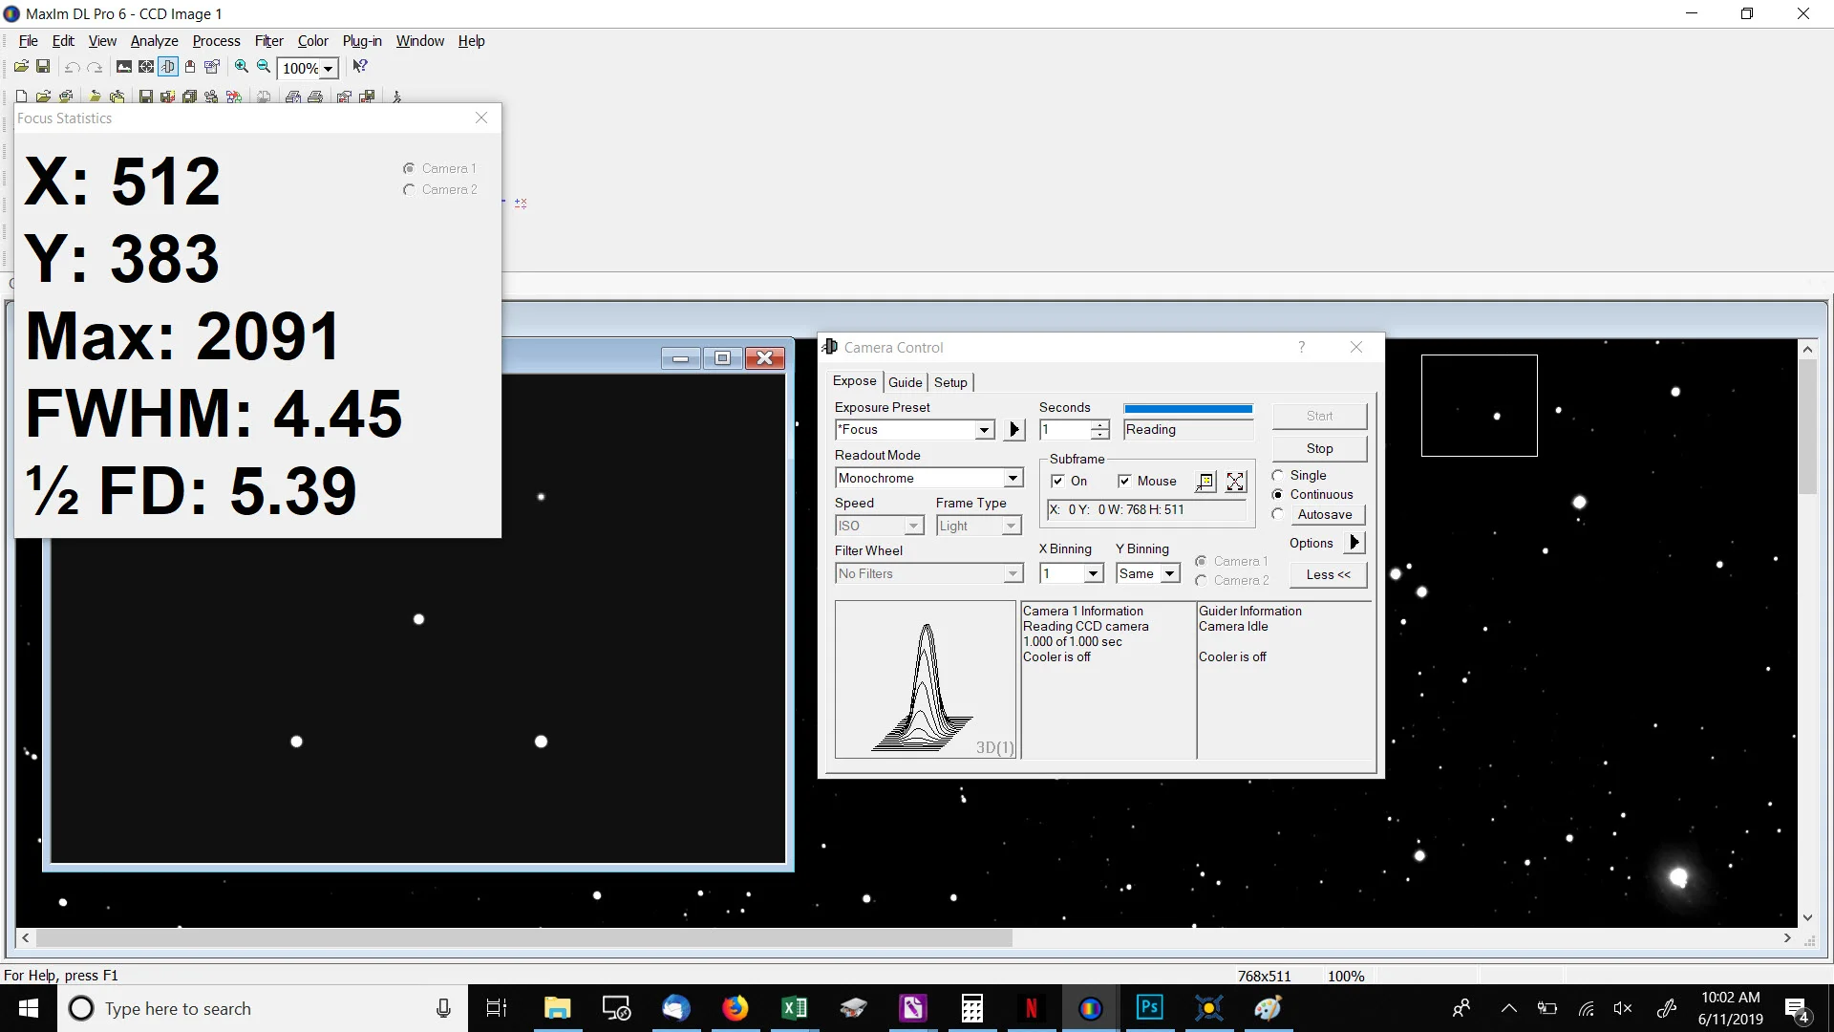Toggle the Camera Control window icon

[x=168, y=67]
